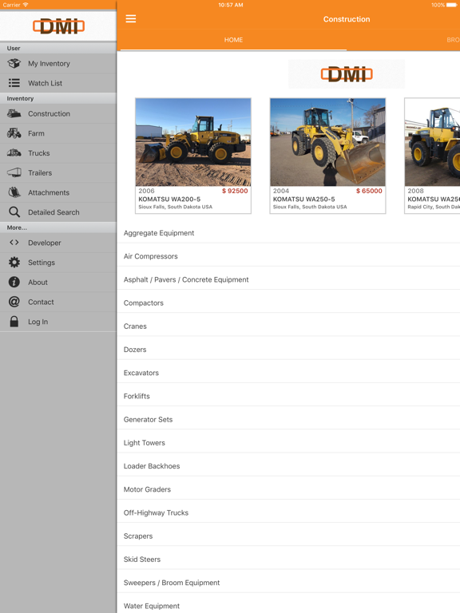This screenshot has height=613, width=460.
Task: Select Trucks inventory label
Action: [x=38, y=153]
